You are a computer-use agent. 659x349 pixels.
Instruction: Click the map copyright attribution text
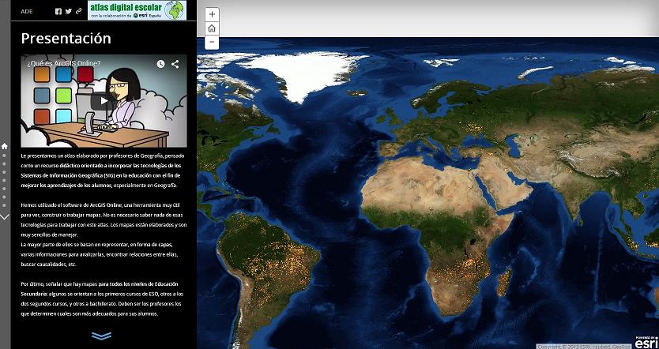[583, 347]
